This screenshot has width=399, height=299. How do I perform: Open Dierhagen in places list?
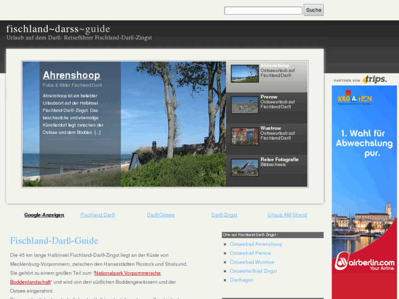(241, 280)
